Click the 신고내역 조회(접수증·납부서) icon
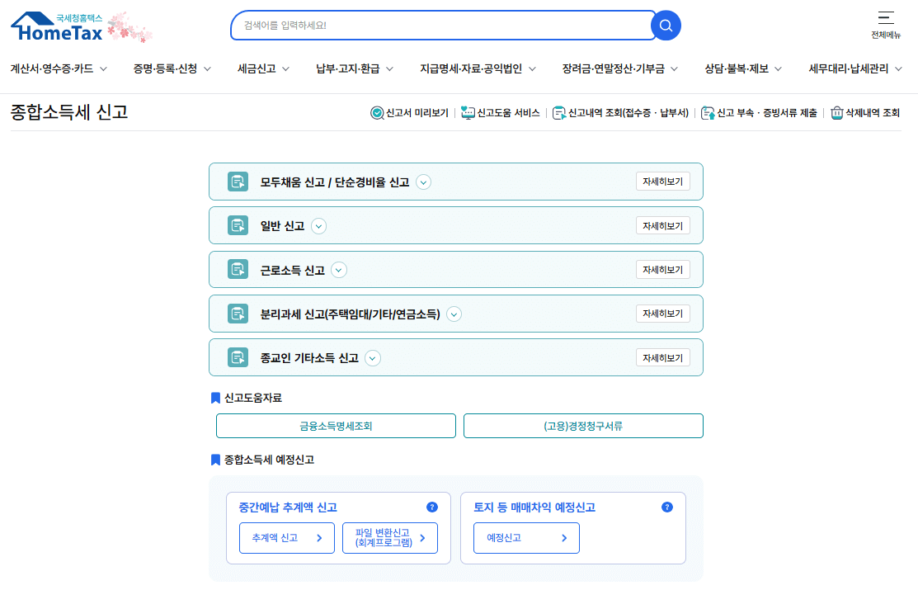Screen dimensions: 918x590 (561, 113)
